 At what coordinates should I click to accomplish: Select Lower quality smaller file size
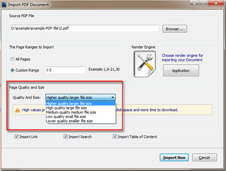point(81,121)
